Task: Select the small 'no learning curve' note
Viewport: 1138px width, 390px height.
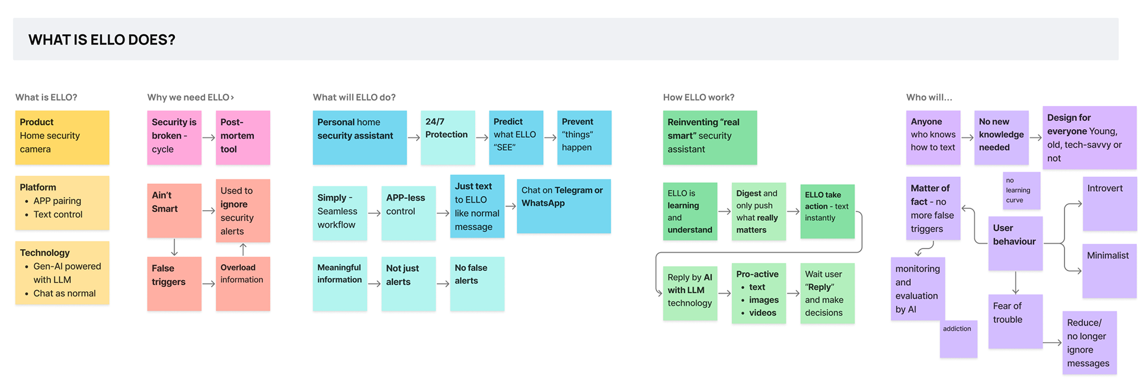Action: (1021, 191)
